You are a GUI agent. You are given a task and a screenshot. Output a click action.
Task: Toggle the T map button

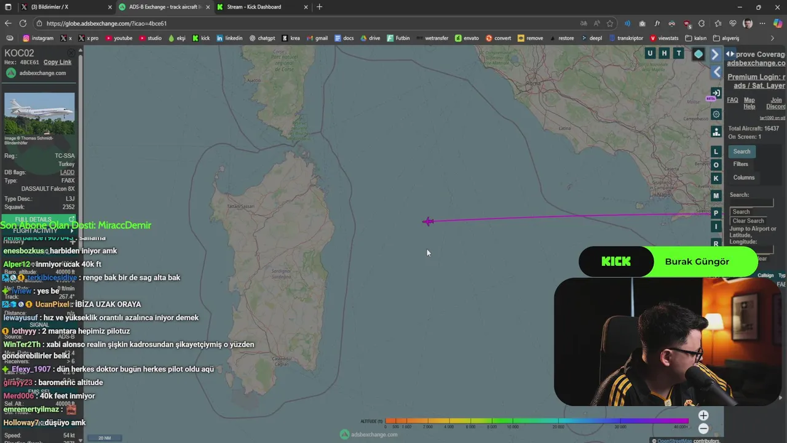(679, 54)
